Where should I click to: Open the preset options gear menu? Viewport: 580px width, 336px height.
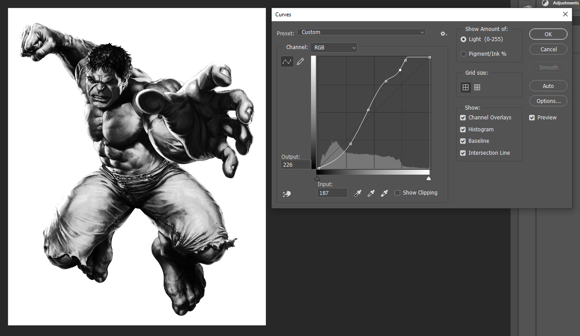click(x=444, y=34)
